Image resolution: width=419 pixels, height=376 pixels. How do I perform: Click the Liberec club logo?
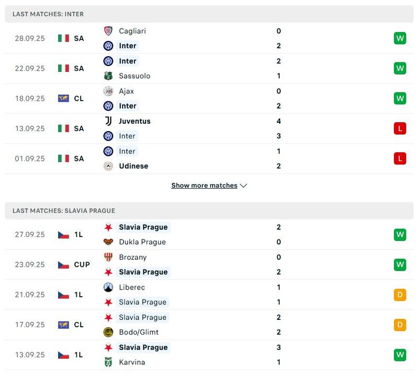coord(108,287)
